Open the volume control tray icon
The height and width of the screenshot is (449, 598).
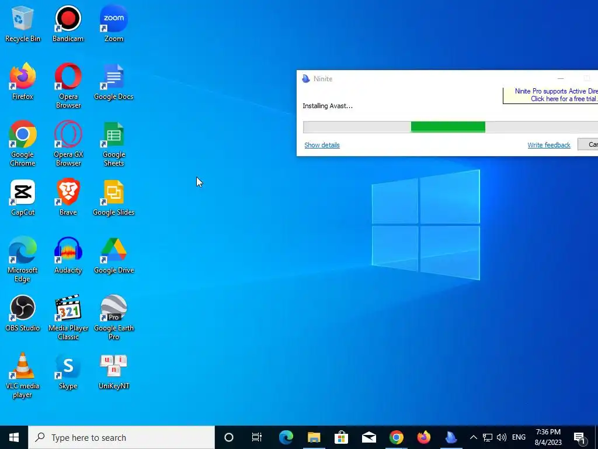pos(502,437)
